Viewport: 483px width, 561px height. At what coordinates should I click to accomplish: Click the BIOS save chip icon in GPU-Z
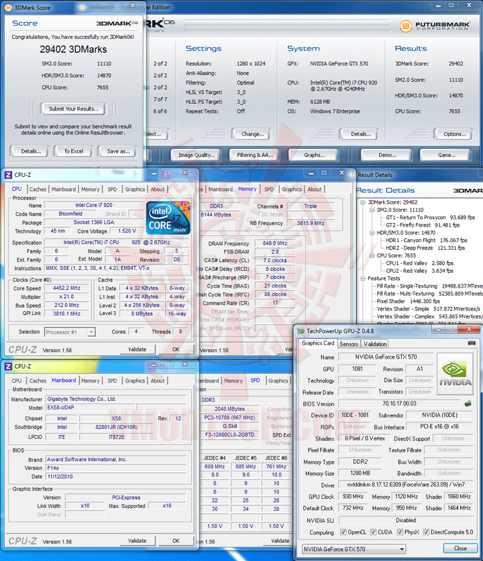point(468,403)
